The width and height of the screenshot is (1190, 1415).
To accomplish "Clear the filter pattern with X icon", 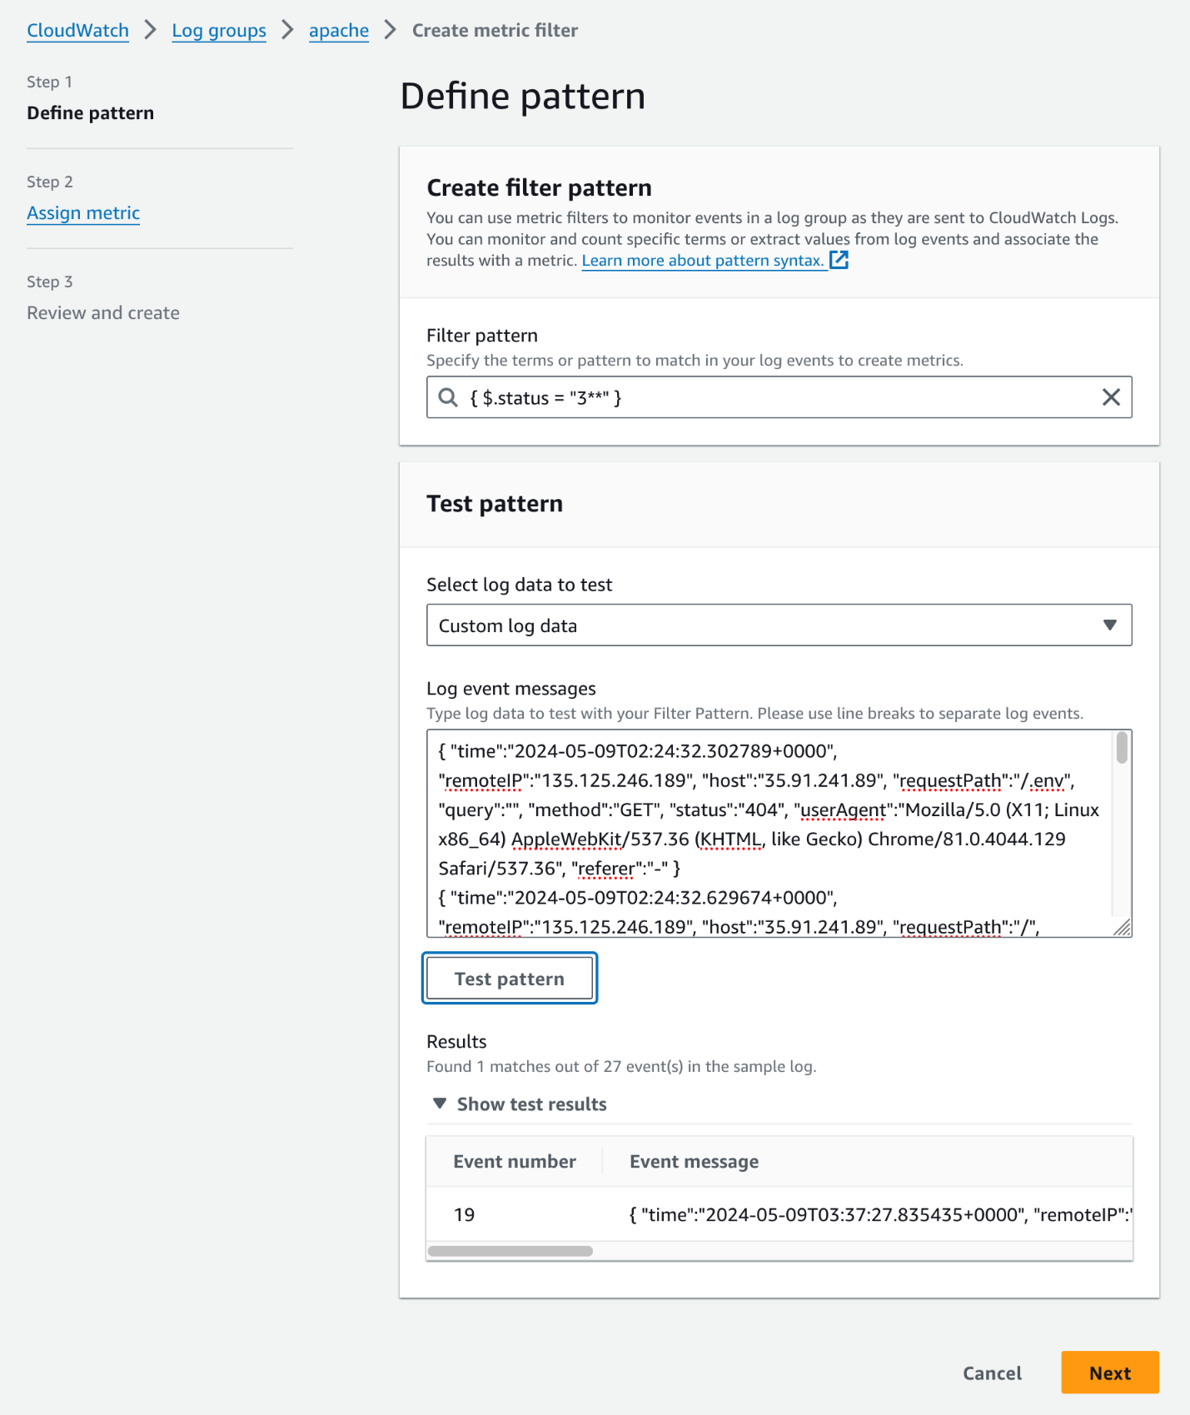I will click(x=1111, y=397).
